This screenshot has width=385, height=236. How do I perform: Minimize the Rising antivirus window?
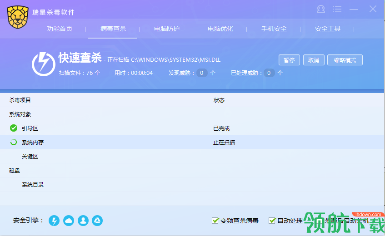click(x=354, y=10)
